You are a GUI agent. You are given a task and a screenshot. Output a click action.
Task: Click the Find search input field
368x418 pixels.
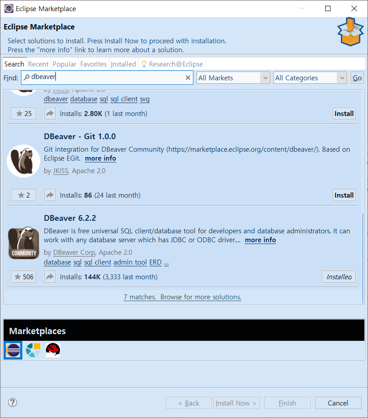coord(107,78)
